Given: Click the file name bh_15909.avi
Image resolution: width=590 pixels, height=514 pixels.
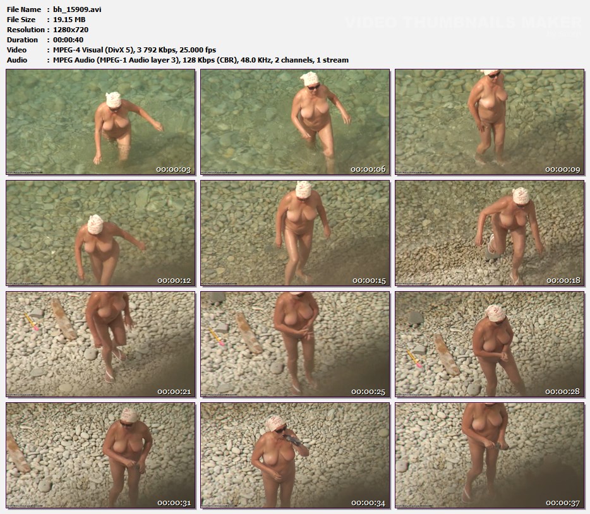Looking at the screenshot, I should tap(76, 9).
